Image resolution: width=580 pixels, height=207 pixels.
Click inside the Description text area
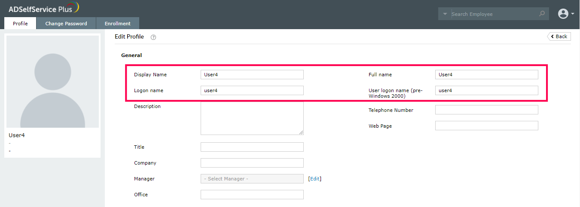point(252,119)
